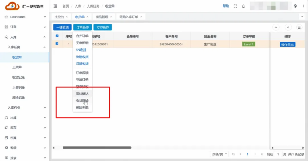Image resolution: width=308 pixels, height=161 pixels.
Task: Click left arrow of the main horizontal scrollbar
Action: tap(53, 148)
